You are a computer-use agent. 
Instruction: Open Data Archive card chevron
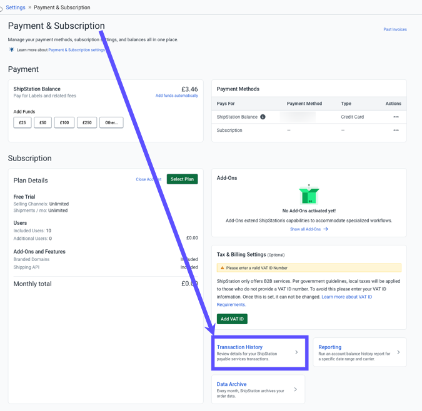tap(296, 389)
